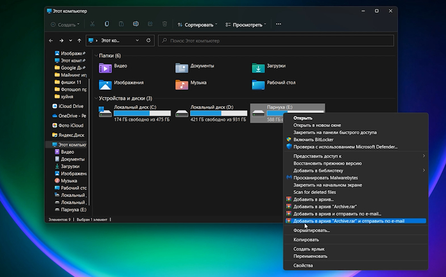
Task: Expand Предоставить доступ к submenu
Action: tap(356, 156)
